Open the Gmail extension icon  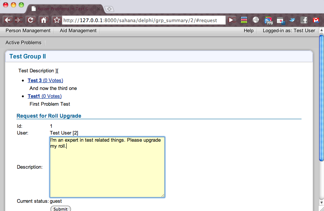pyautogui.click(x=316, y=20)
